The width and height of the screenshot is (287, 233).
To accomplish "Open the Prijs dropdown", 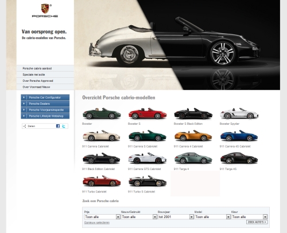I will pos(102,217).
